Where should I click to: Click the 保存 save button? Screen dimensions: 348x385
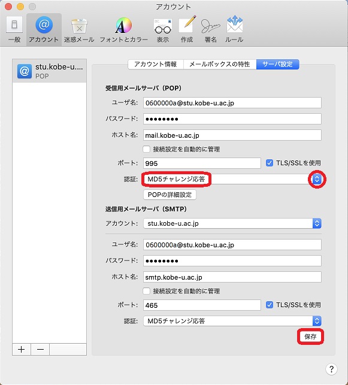[310, 337]
